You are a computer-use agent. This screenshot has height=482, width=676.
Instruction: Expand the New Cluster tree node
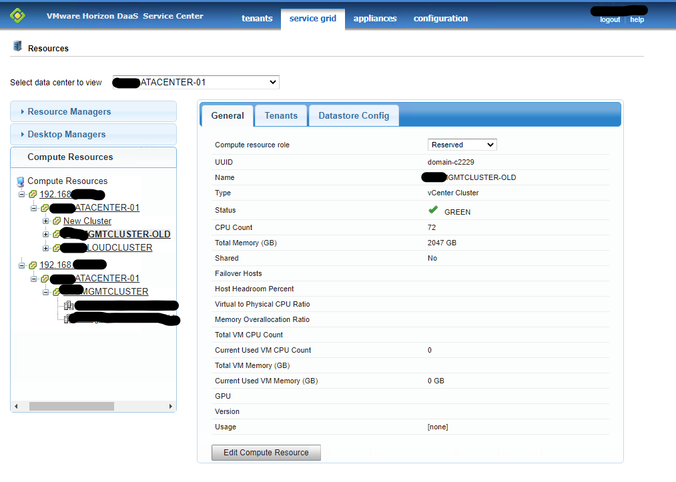pos(45,221)
